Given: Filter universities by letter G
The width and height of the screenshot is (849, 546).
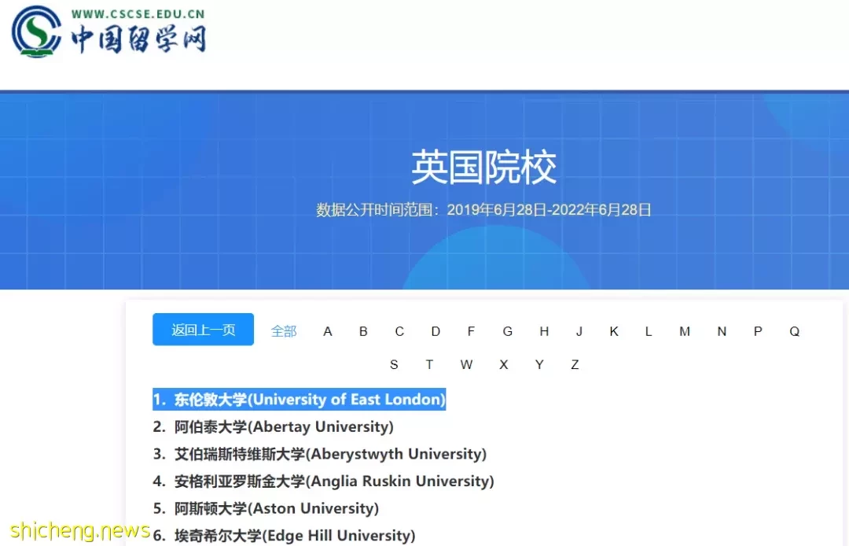Looking at the screenshot, I should point(507,331).
